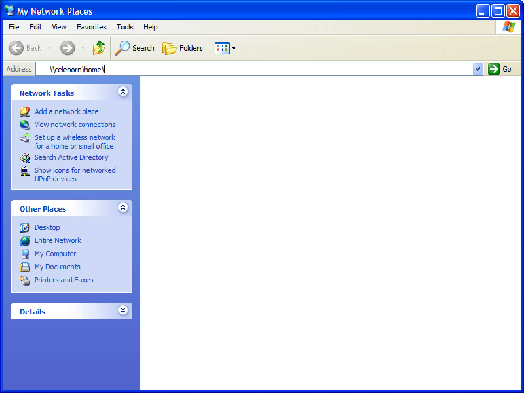The height and width of the screenshot is (393, 524).
Task: Click the Network Tasks header text
Action: point(47,93)
